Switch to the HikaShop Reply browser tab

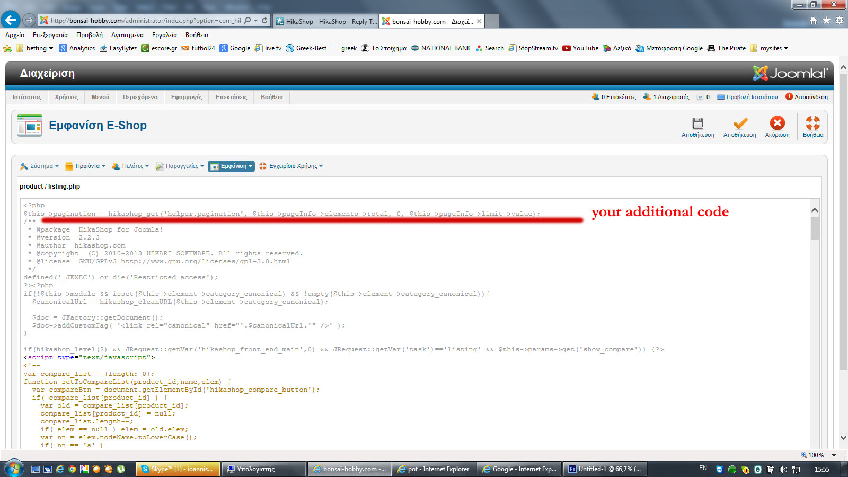coord(326,21)
